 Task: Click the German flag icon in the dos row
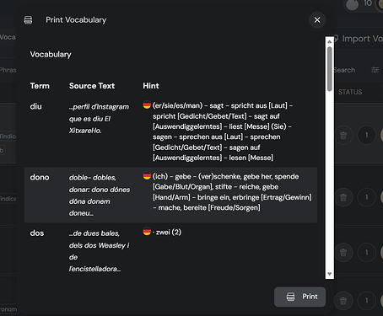[x=147, y=232]
